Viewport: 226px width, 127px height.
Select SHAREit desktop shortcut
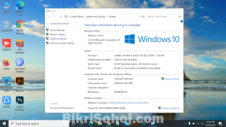7,102
